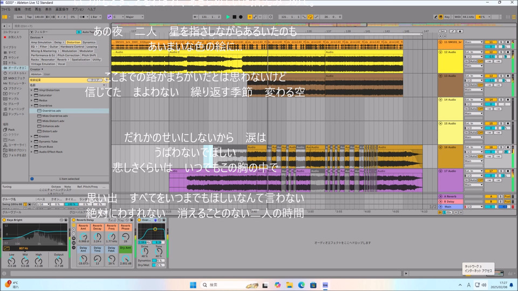
Task: Click the Tap tempo button
Action: (30, 17)
